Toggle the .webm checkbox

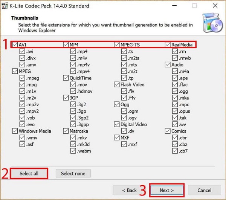tap(73, 151)
